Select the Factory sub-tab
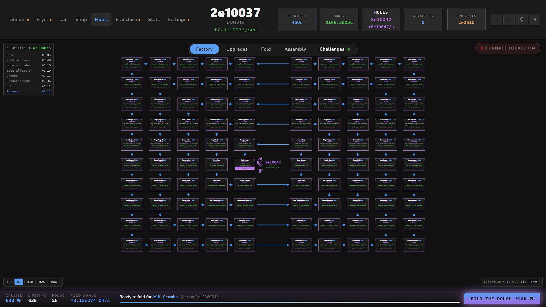 (204, 49)
